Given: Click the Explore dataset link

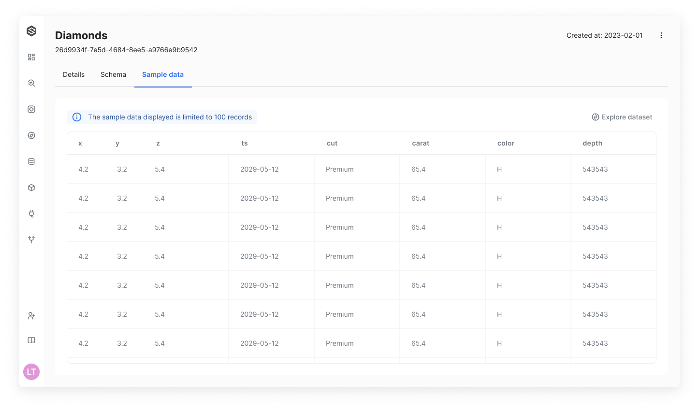Looking at the screenshot, I should coord(622,117).
